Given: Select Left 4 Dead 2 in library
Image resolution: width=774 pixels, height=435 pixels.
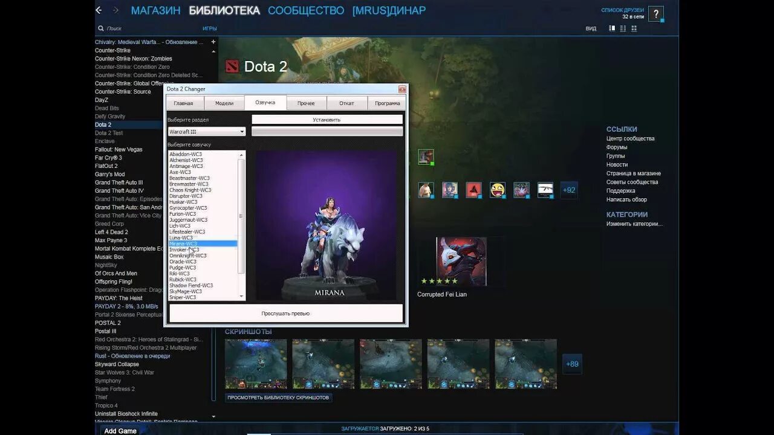Looking at the screenshot, I should [111, 232].
